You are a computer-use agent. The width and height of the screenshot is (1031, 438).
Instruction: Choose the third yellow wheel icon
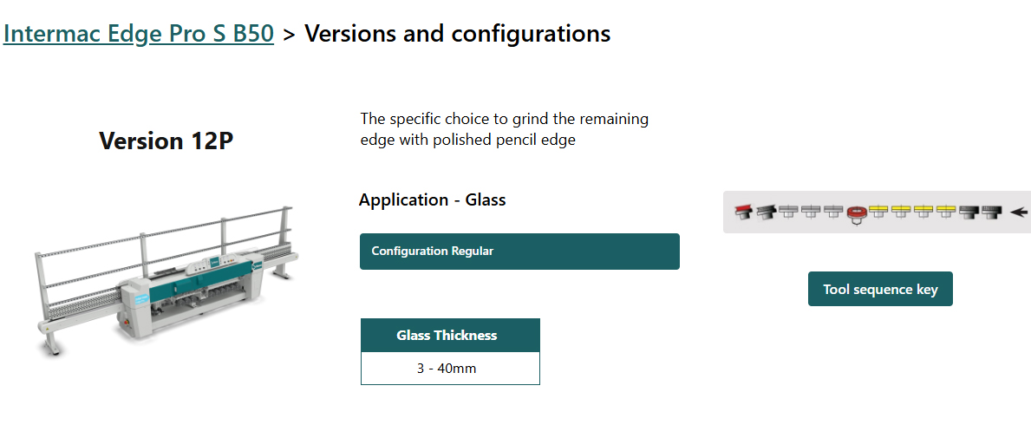coord(924,212)
